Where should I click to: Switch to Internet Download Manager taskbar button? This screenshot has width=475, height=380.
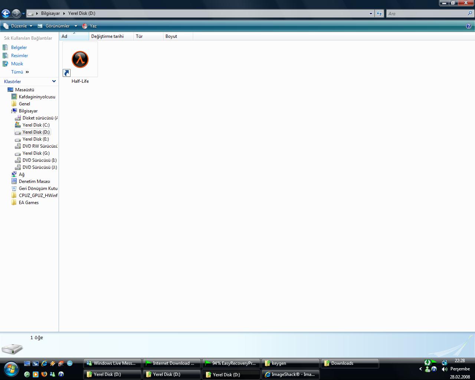(x=172, y=363)
